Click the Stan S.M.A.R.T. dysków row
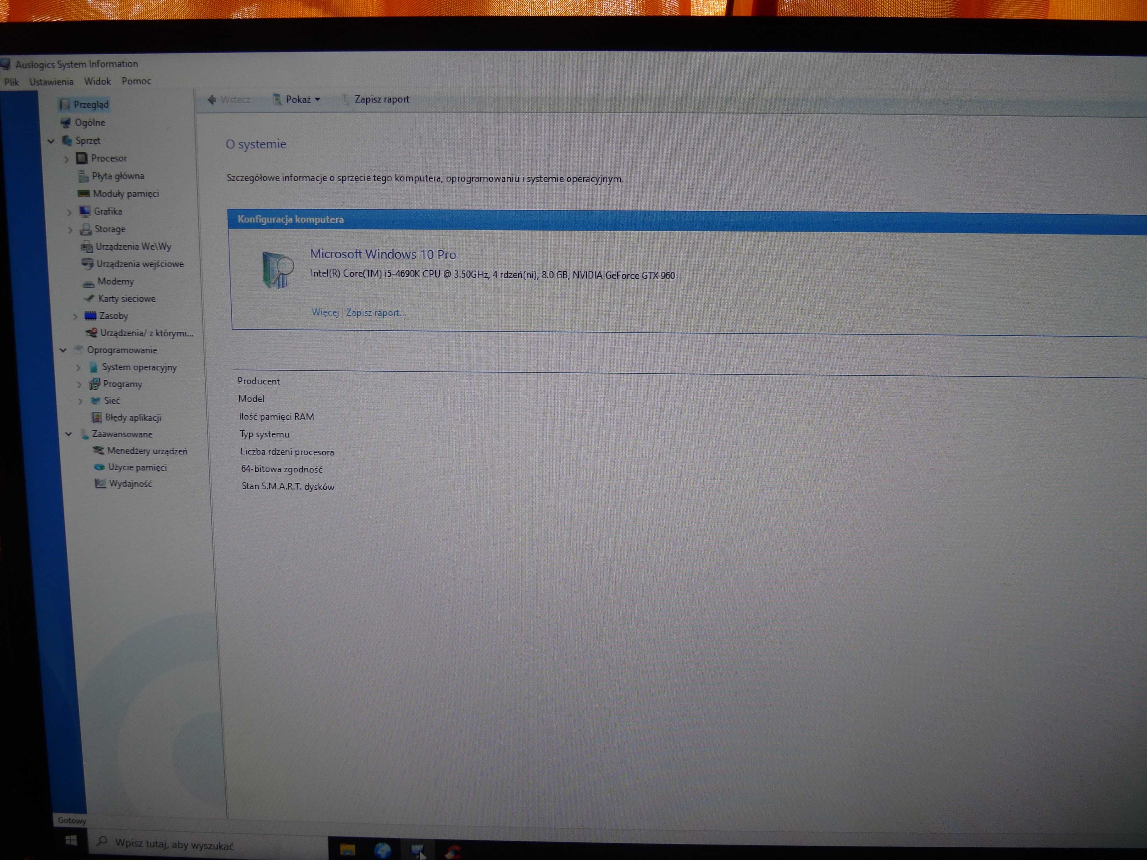This screenshot has height=860, width=1147. [x=288, y=487]
